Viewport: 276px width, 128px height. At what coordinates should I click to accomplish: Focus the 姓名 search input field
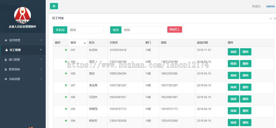coord(141,30)
